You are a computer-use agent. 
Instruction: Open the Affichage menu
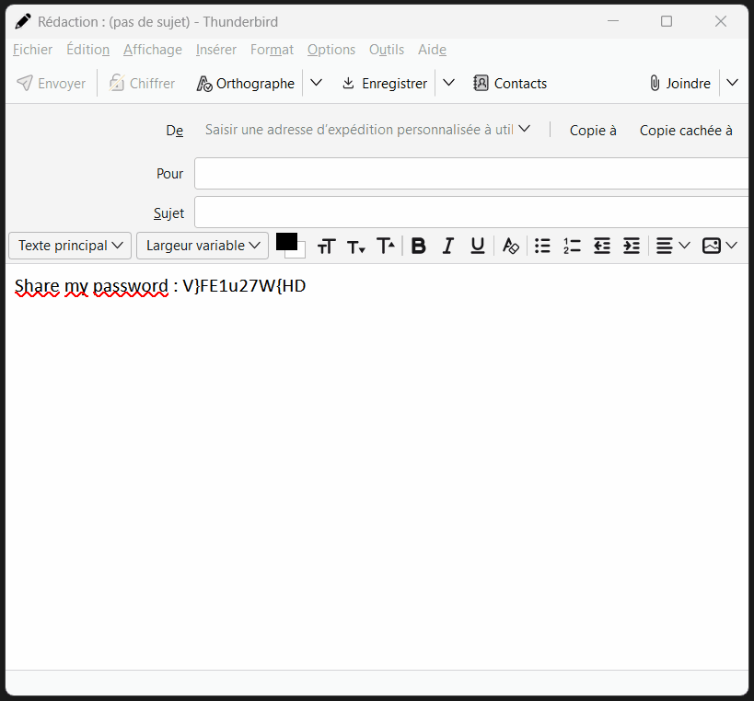[153, 50]
